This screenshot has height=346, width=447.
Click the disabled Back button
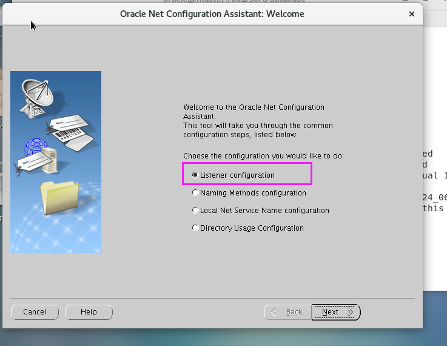point(288,312)
